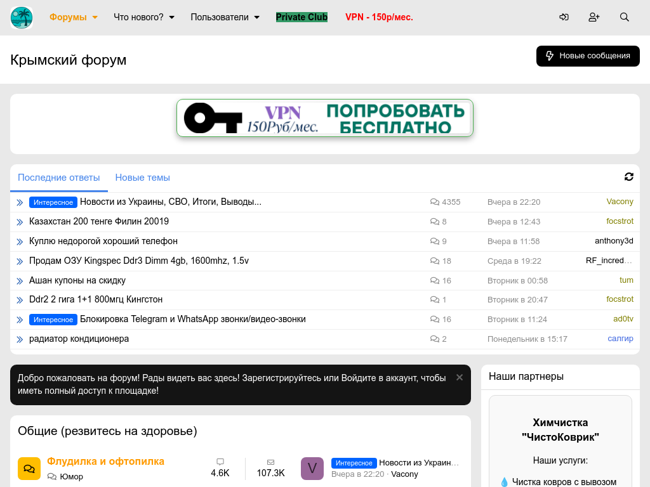Click the Флудилка и офтопилка chat icon
Screen dimensions: 650x487
[29, 469]
